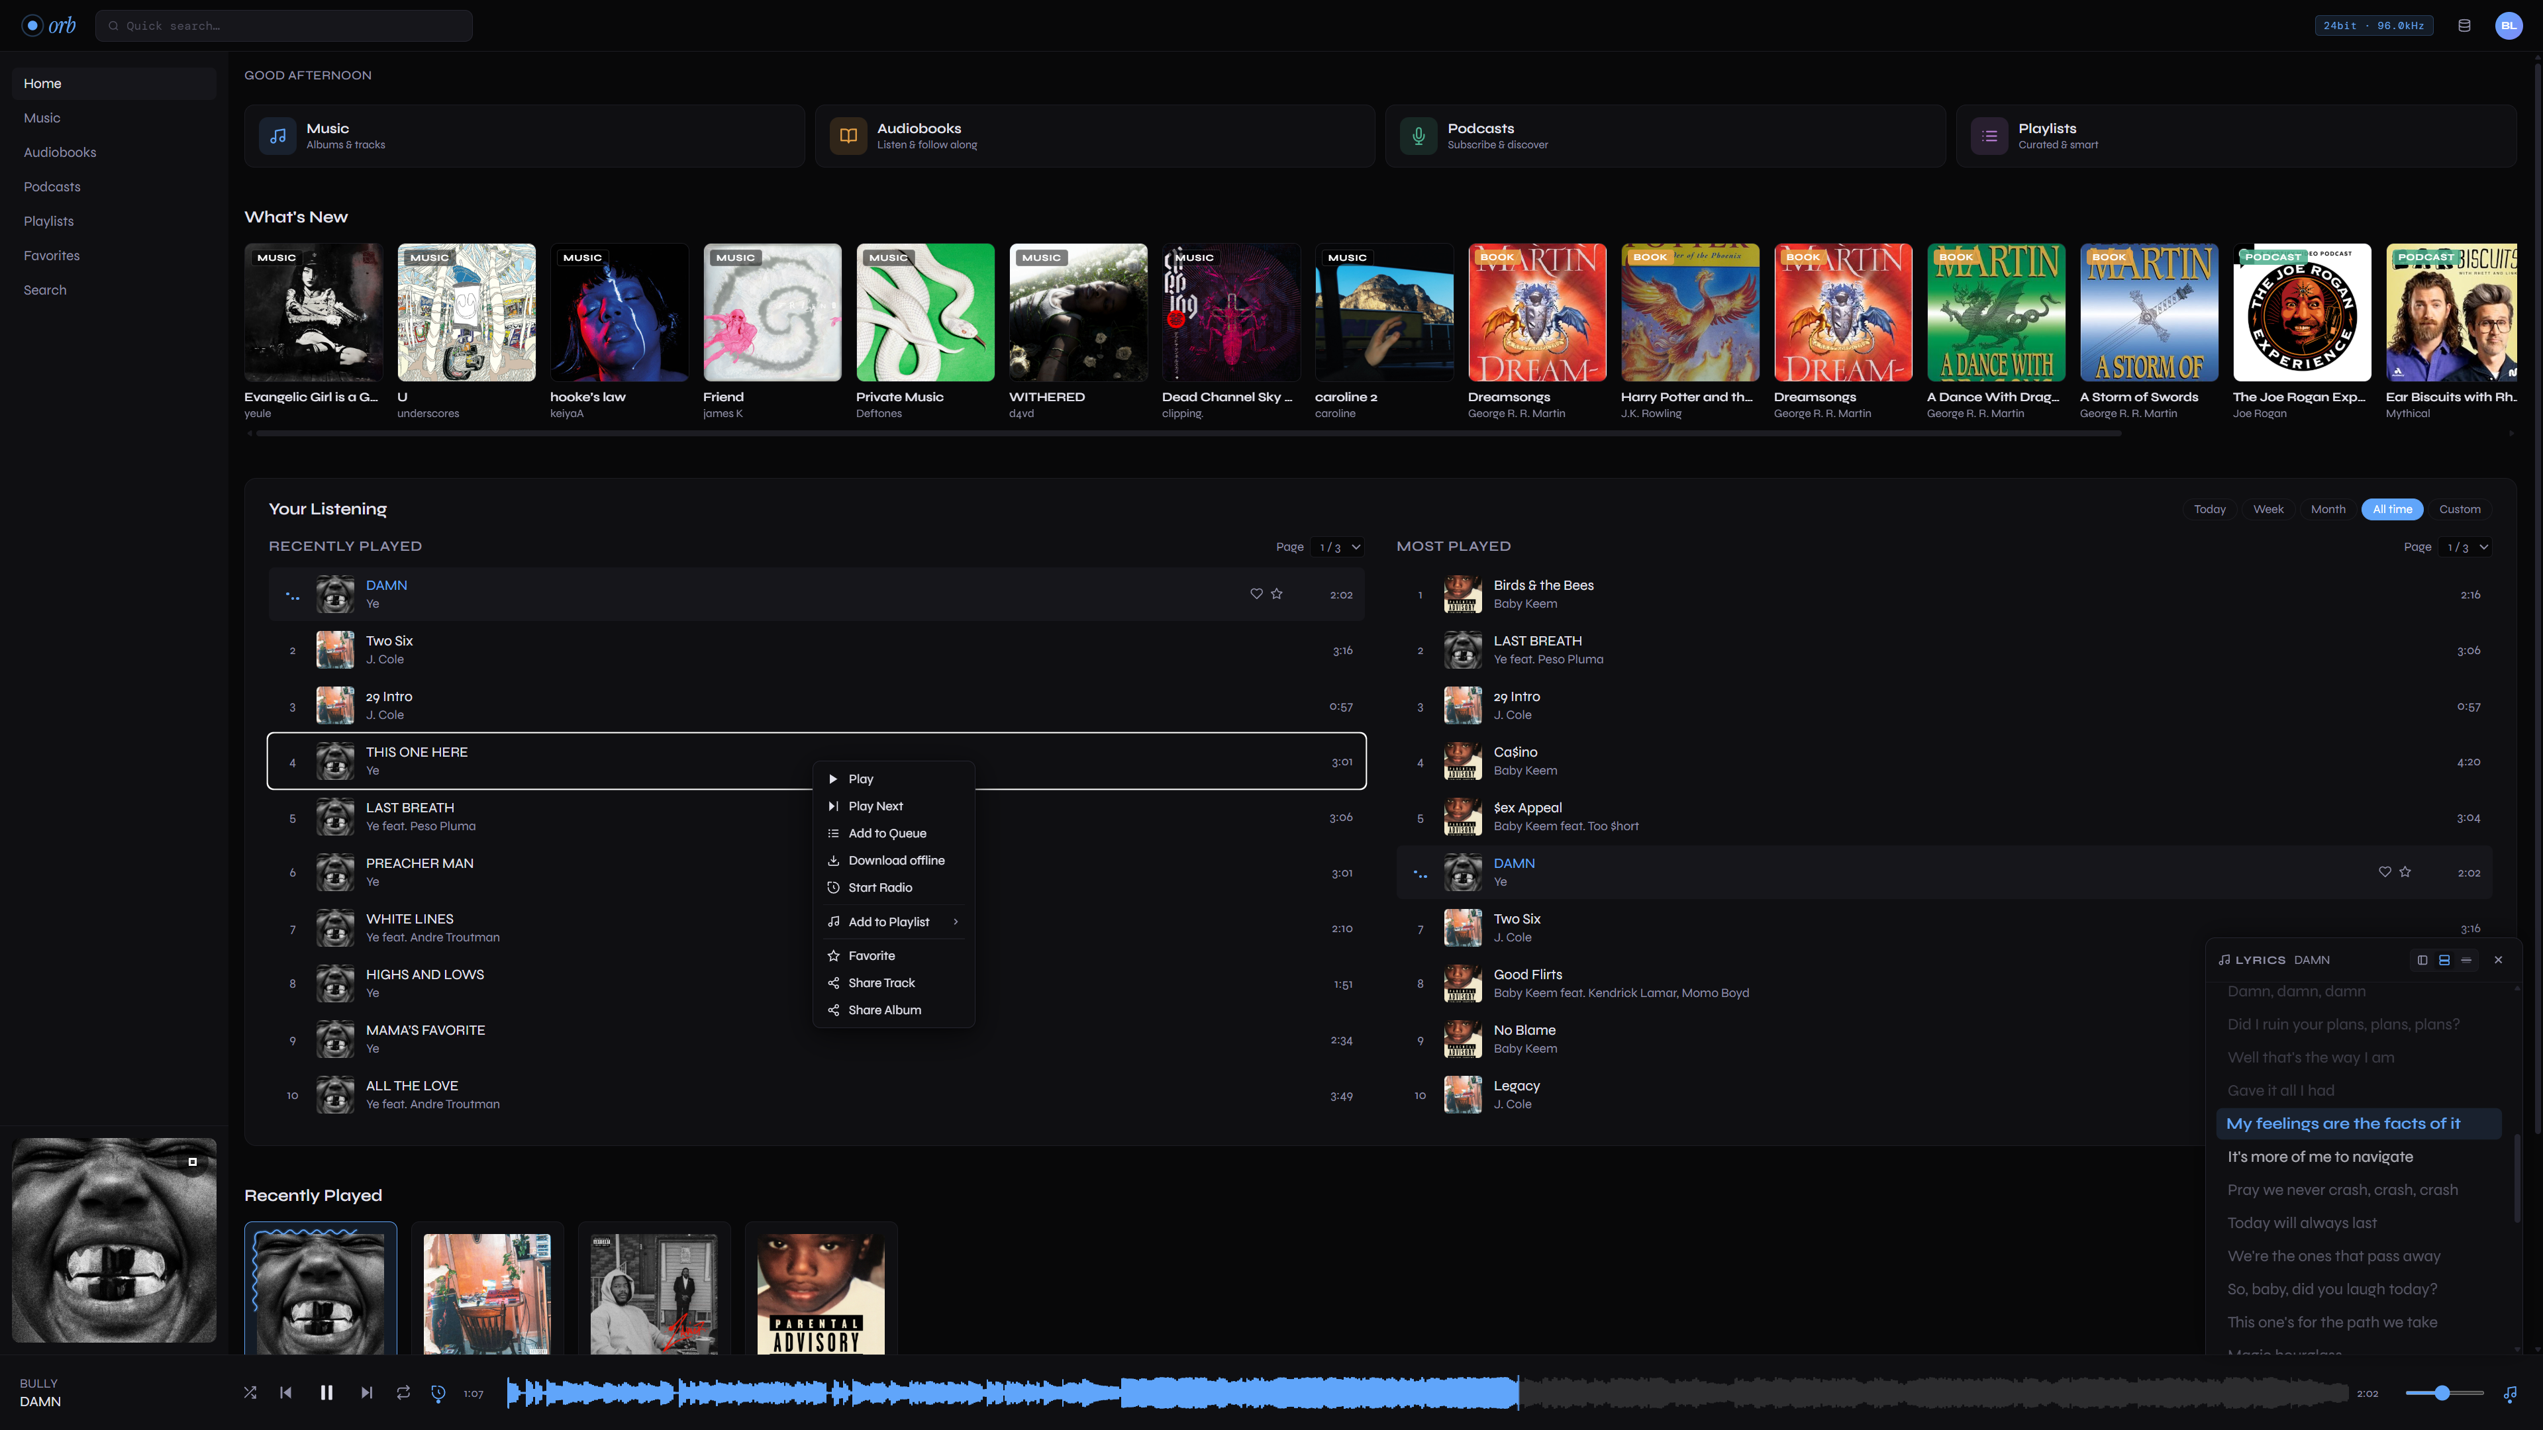Toggle repeat mode in player bar
This screenshot has width=2543, height=1430.
(x=403, y=1392)
